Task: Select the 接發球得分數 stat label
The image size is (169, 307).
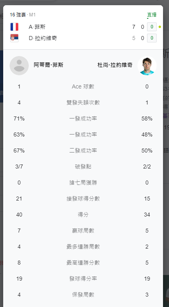Action: coord(83,199)
